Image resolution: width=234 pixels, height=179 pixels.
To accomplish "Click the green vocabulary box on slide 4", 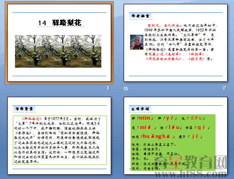I will click(x=173, y=143).
